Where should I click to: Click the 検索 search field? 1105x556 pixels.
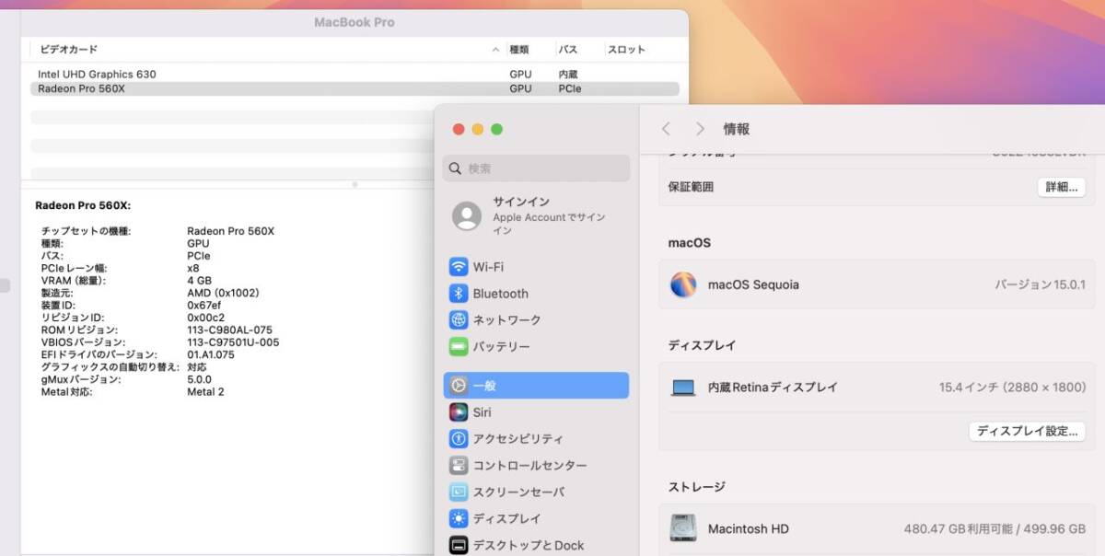(537, 168)
